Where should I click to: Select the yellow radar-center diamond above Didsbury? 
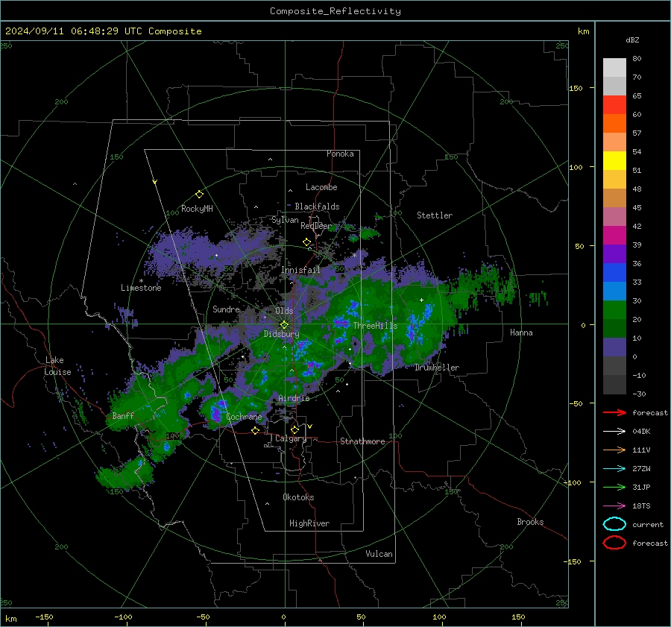coord(284,324)
